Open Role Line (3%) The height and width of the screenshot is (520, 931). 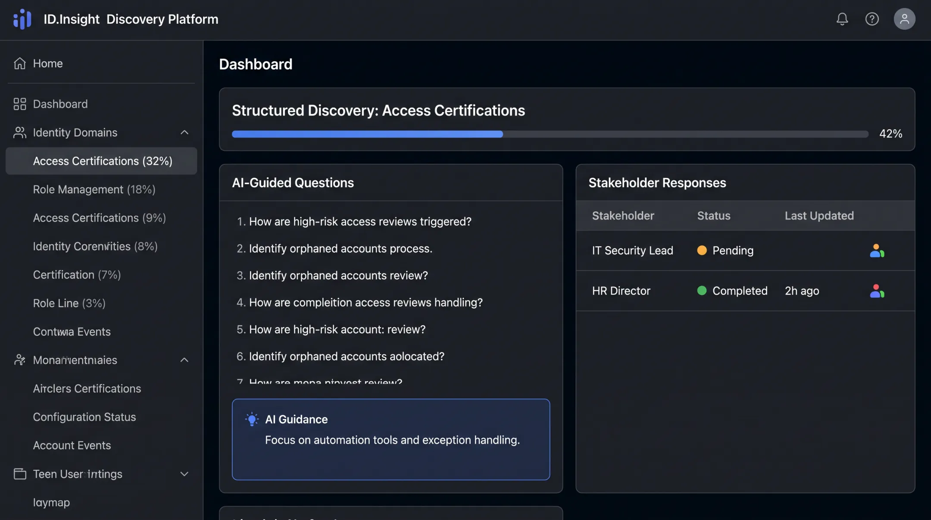coord(69,303)
